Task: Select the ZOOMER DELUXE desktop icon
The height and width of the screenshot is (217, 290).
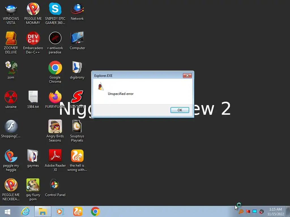Action: pos(11,43)
